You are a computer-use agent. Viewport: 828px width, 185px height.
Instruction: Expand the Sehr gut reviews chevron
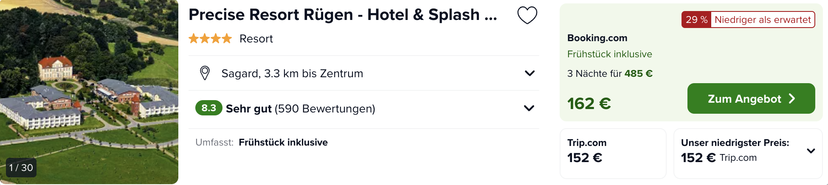[529, 108]
